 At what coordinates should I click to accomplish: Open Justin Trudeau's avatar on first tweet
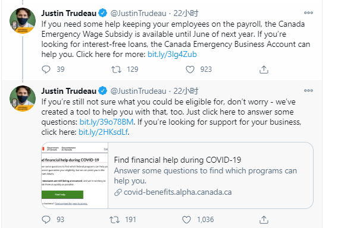(x=23, y=21)
